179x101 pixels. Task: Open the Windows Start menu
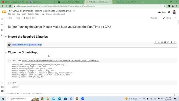[3, 98]
